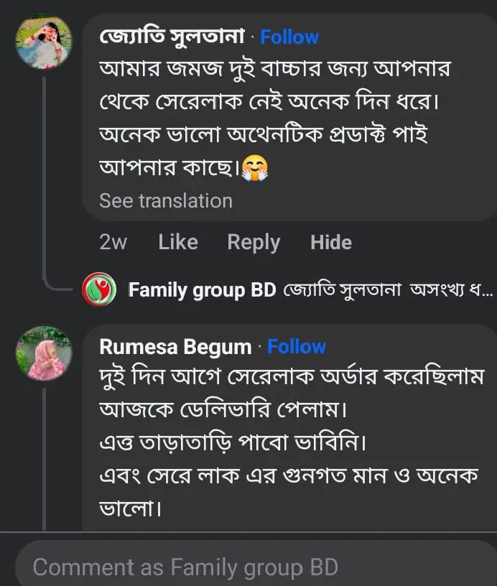This screenshot has width=497, height=586.
Task: Click the Comment as Family group BD field
Action: point(249,567)
